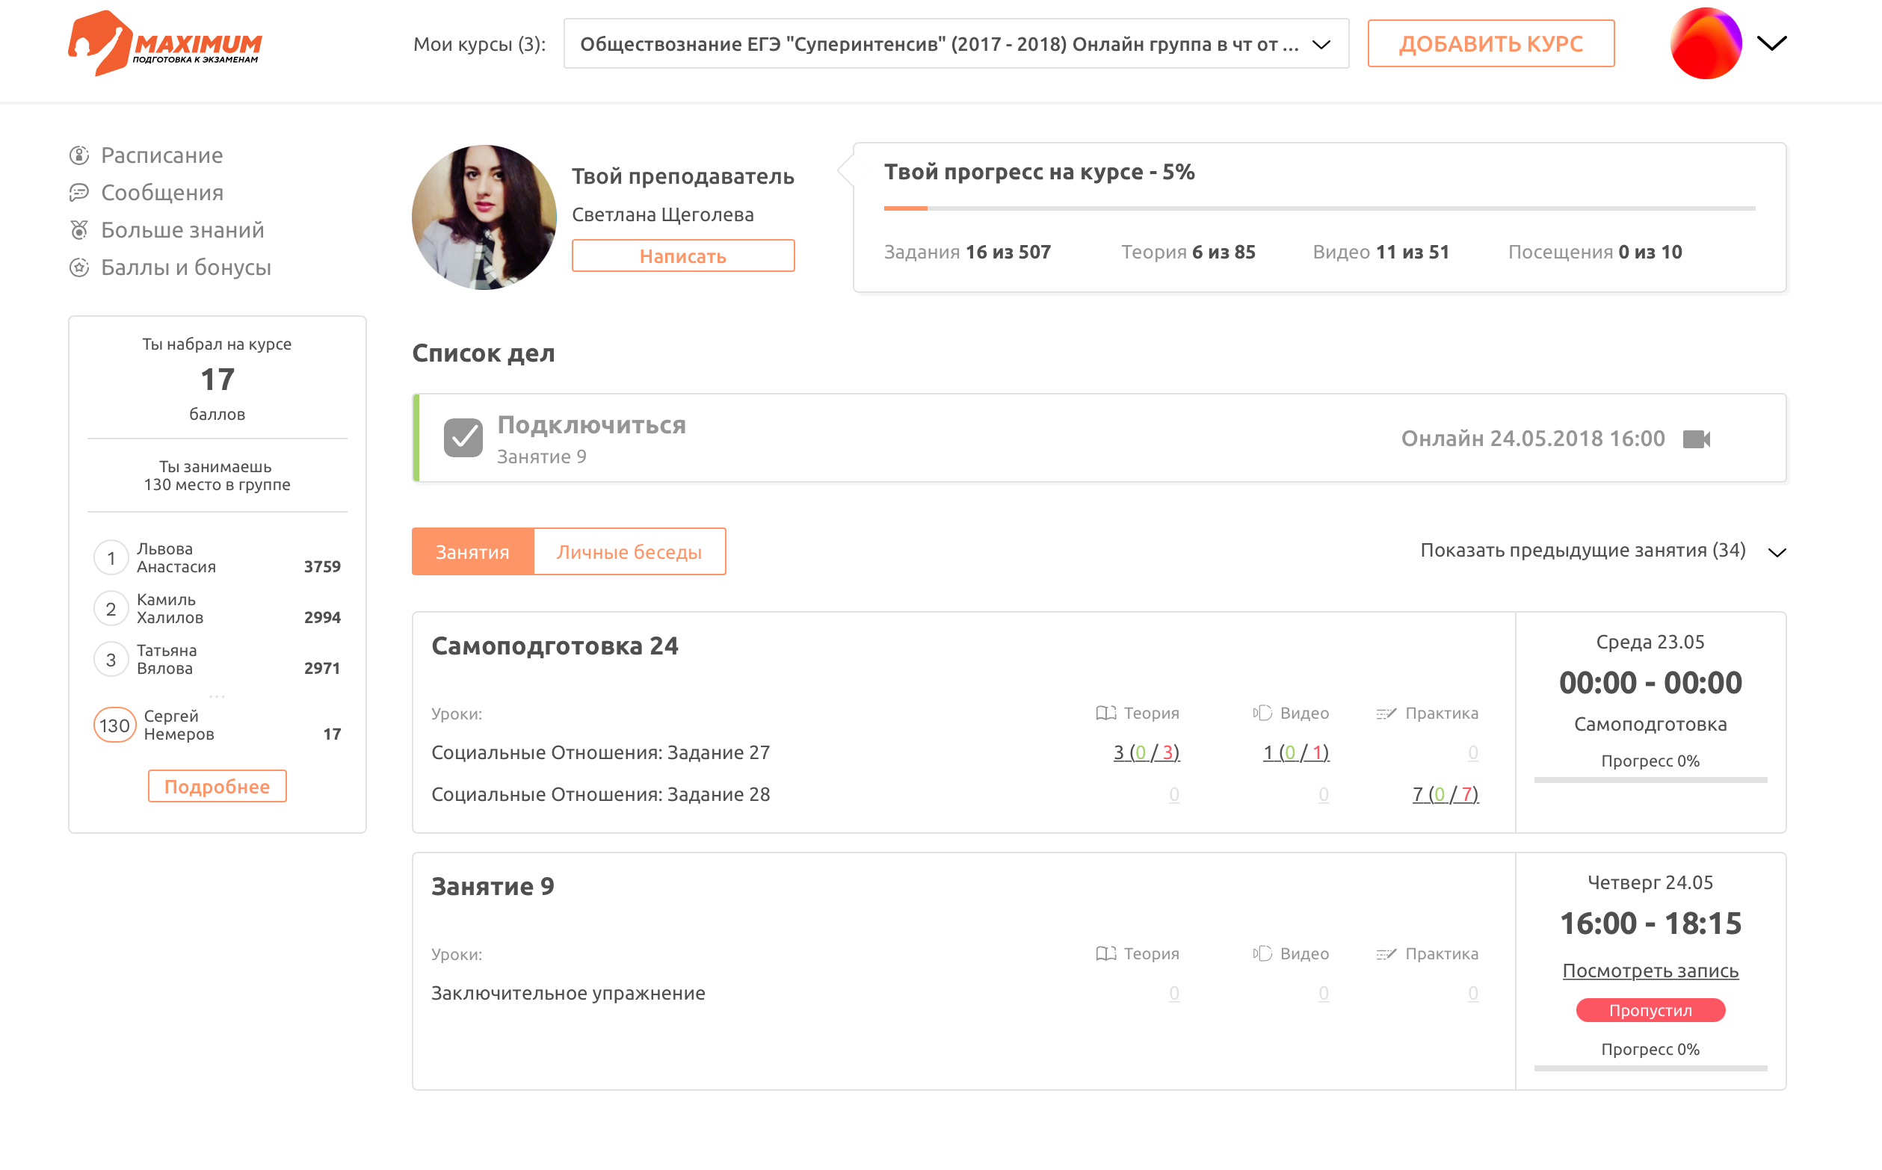This screenshot has width=1882, height=1170.
Task: Click Подробнее in the ranking panel
Action: coord(217,786)
